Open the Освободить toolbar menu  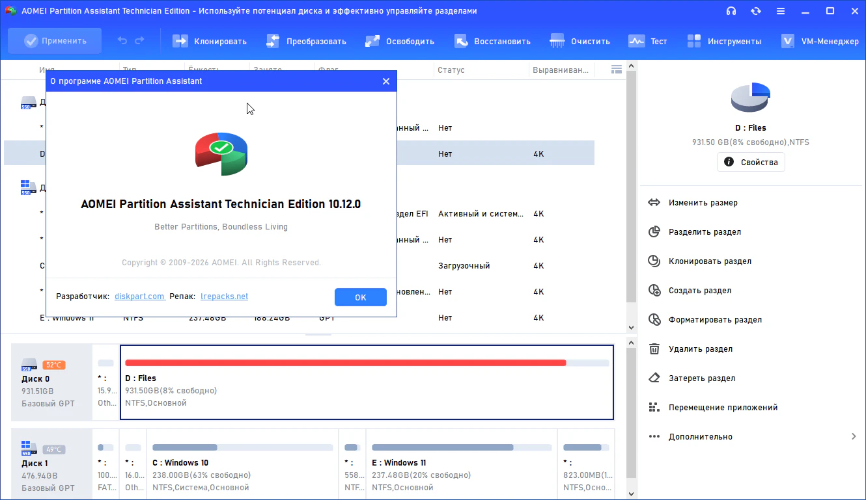399,41
